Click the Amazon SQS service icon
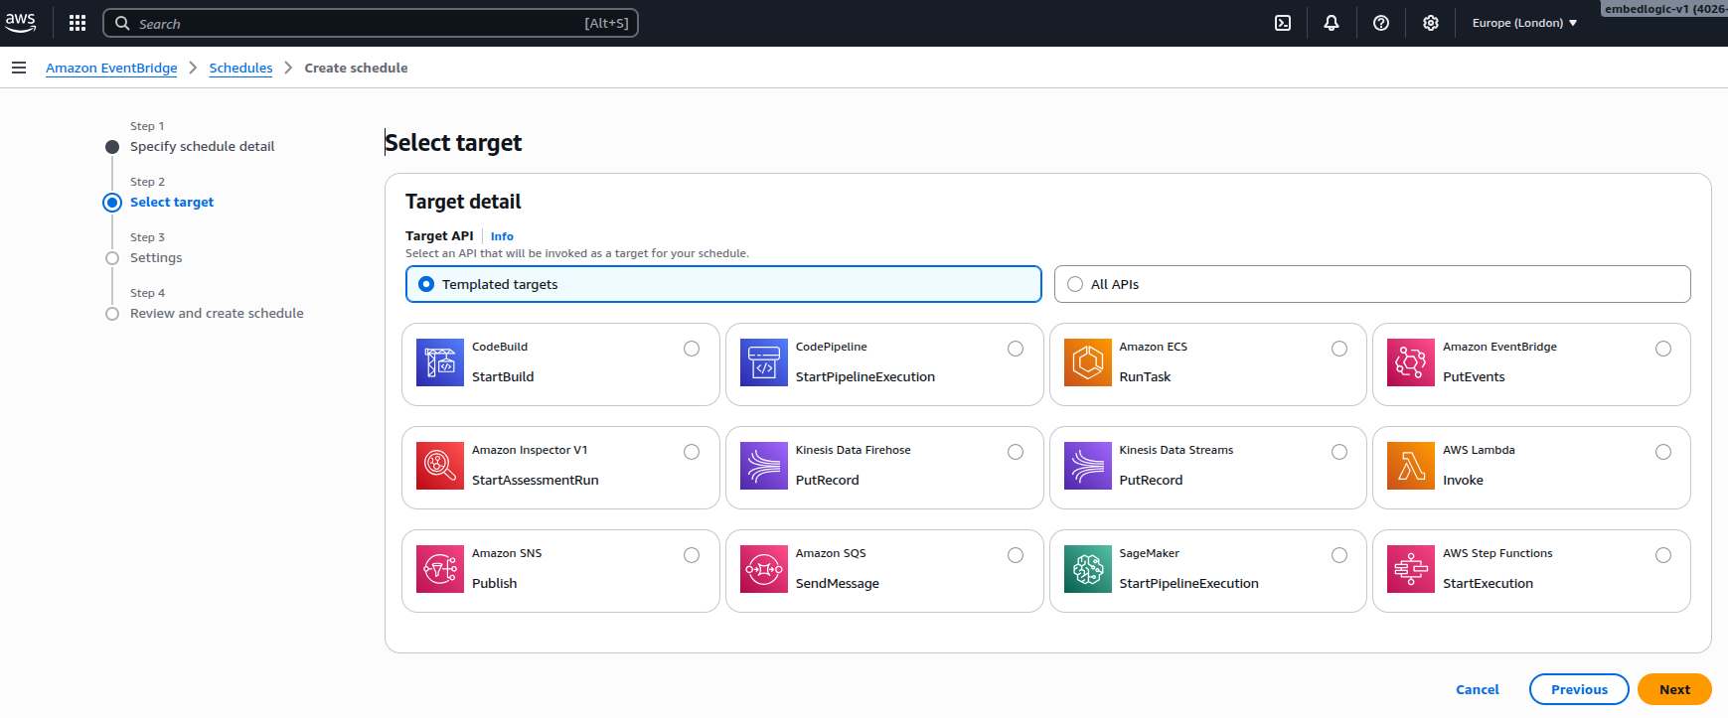This screenshot has height=718, width=1728. [x=763, y=569]
